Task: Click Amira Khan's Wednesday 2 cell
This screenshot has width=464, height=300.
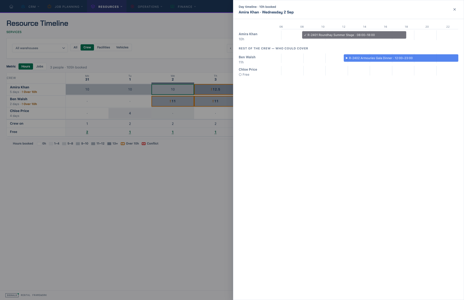Action: [173, 89]
